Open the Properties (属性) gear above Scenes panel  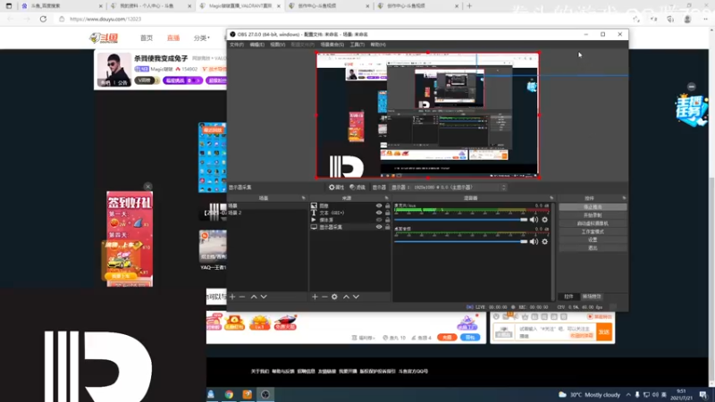(x=337, y=188)
